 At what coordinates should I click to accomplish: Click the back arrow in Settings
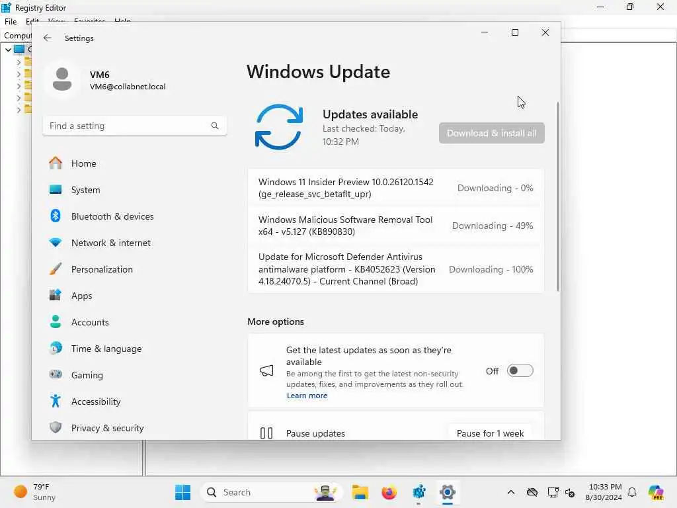47,38
